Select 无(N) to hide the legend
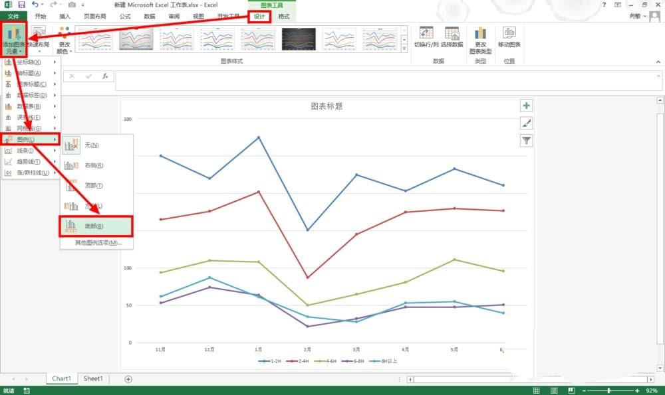 point(93,145)
